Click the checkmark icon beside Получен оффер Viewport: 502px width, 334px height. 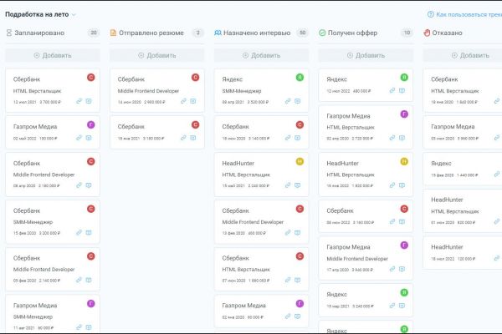click(x=322, y=33)
